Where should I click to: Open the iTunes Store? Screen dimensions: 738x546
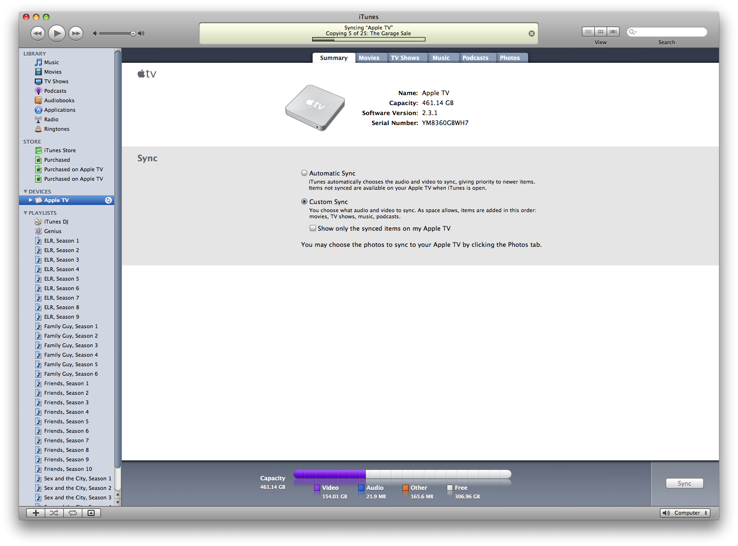coord(67,150)
